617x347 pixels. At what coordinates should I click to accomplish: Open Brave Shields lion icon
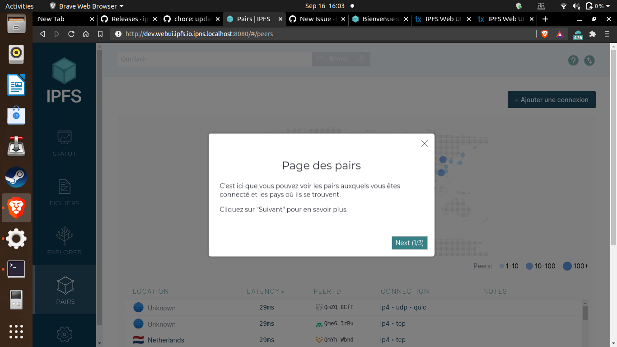tap(545, 34)
